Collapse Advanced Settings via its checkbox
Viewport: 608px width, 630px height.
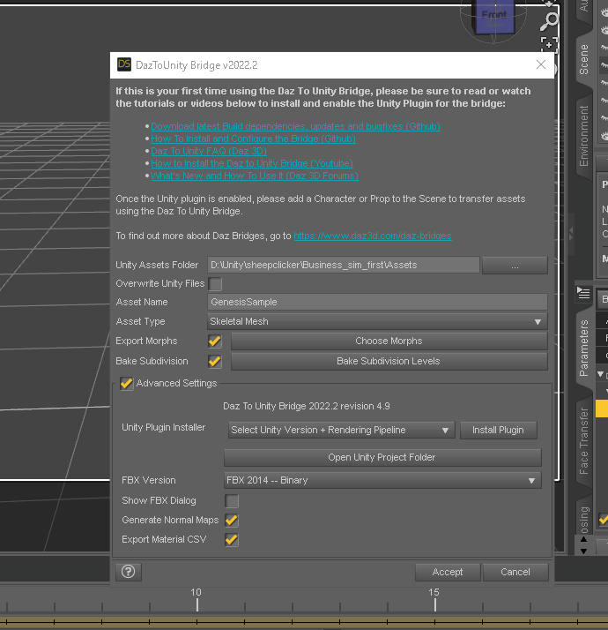pyautogui.click(x=126, y=383)
